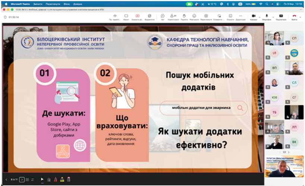Open the Chat panel in Teams
This screenshot has width=305, height=186.
(163, 16)
